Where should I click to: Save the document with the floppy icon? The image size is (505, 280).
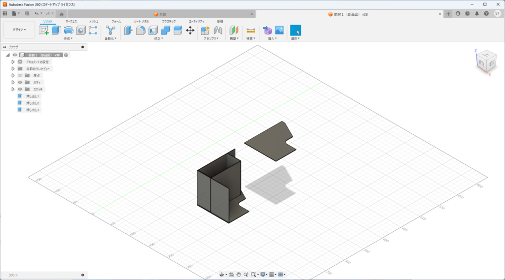pos(27,13)
